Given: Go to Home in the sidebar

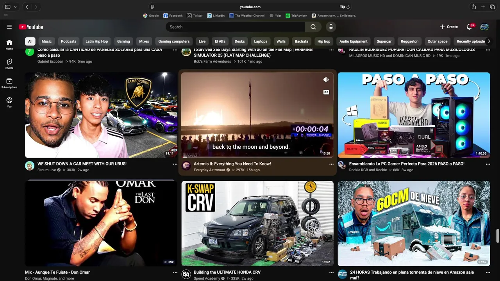Looking at the screenshot, I should 9,44.
